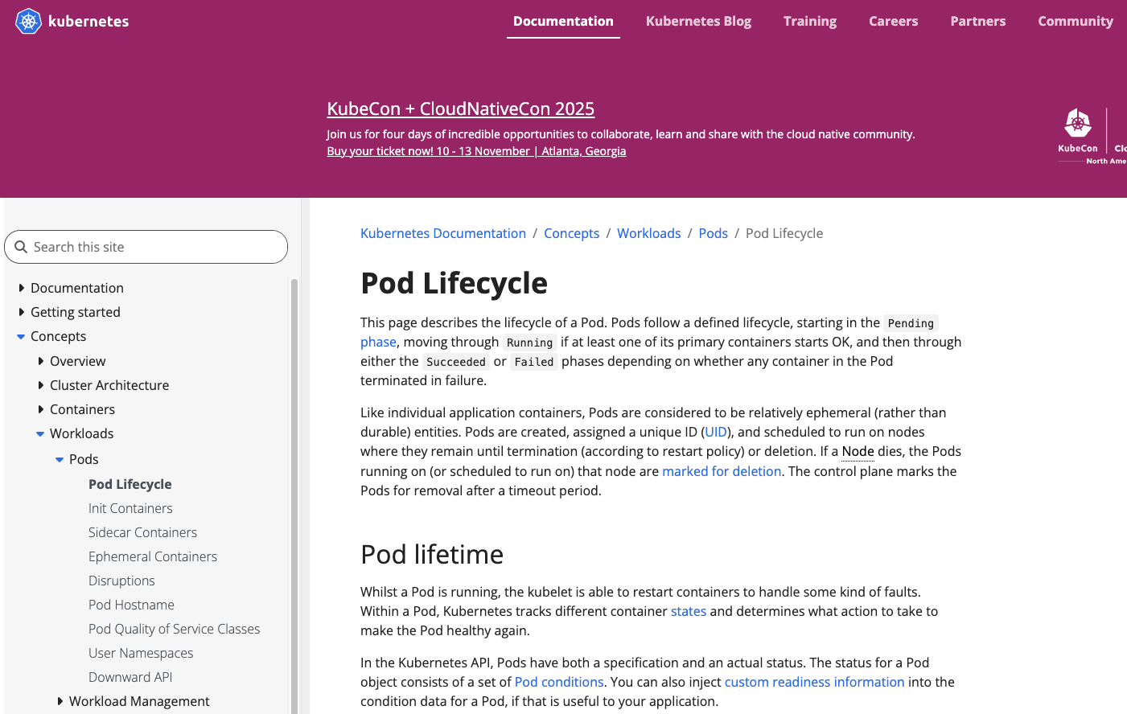Expand the Containers arrow

(41, 409)
